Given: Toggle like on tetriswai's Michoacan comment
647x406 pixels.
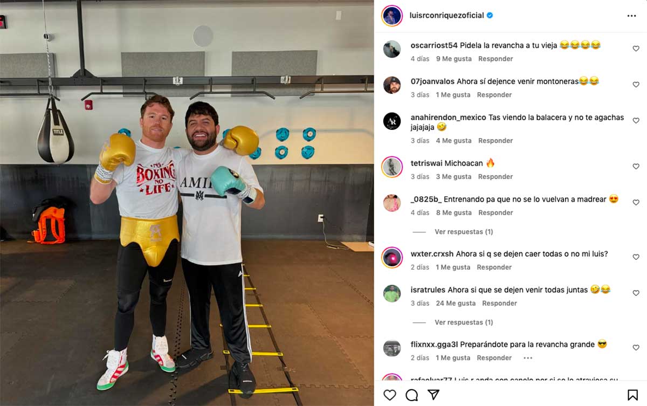Looking at the screenshot, I should click(x=636, y=167).
